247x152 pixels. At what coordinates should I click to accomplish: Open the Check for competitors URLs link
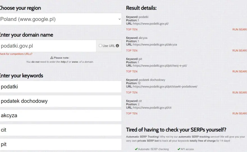point(16,54)
